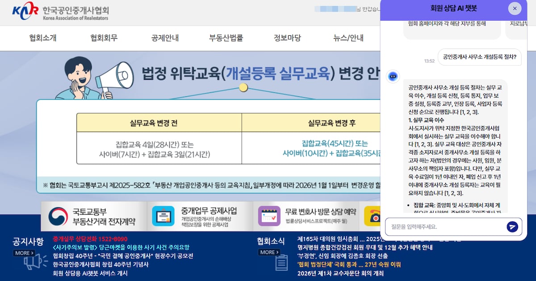
Task: Open the 협회소개 menu
Action: 43,38
